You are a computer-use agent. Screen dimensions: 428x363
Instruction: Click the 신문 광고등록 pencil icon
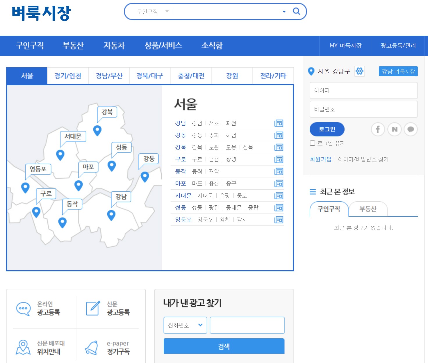92,308
